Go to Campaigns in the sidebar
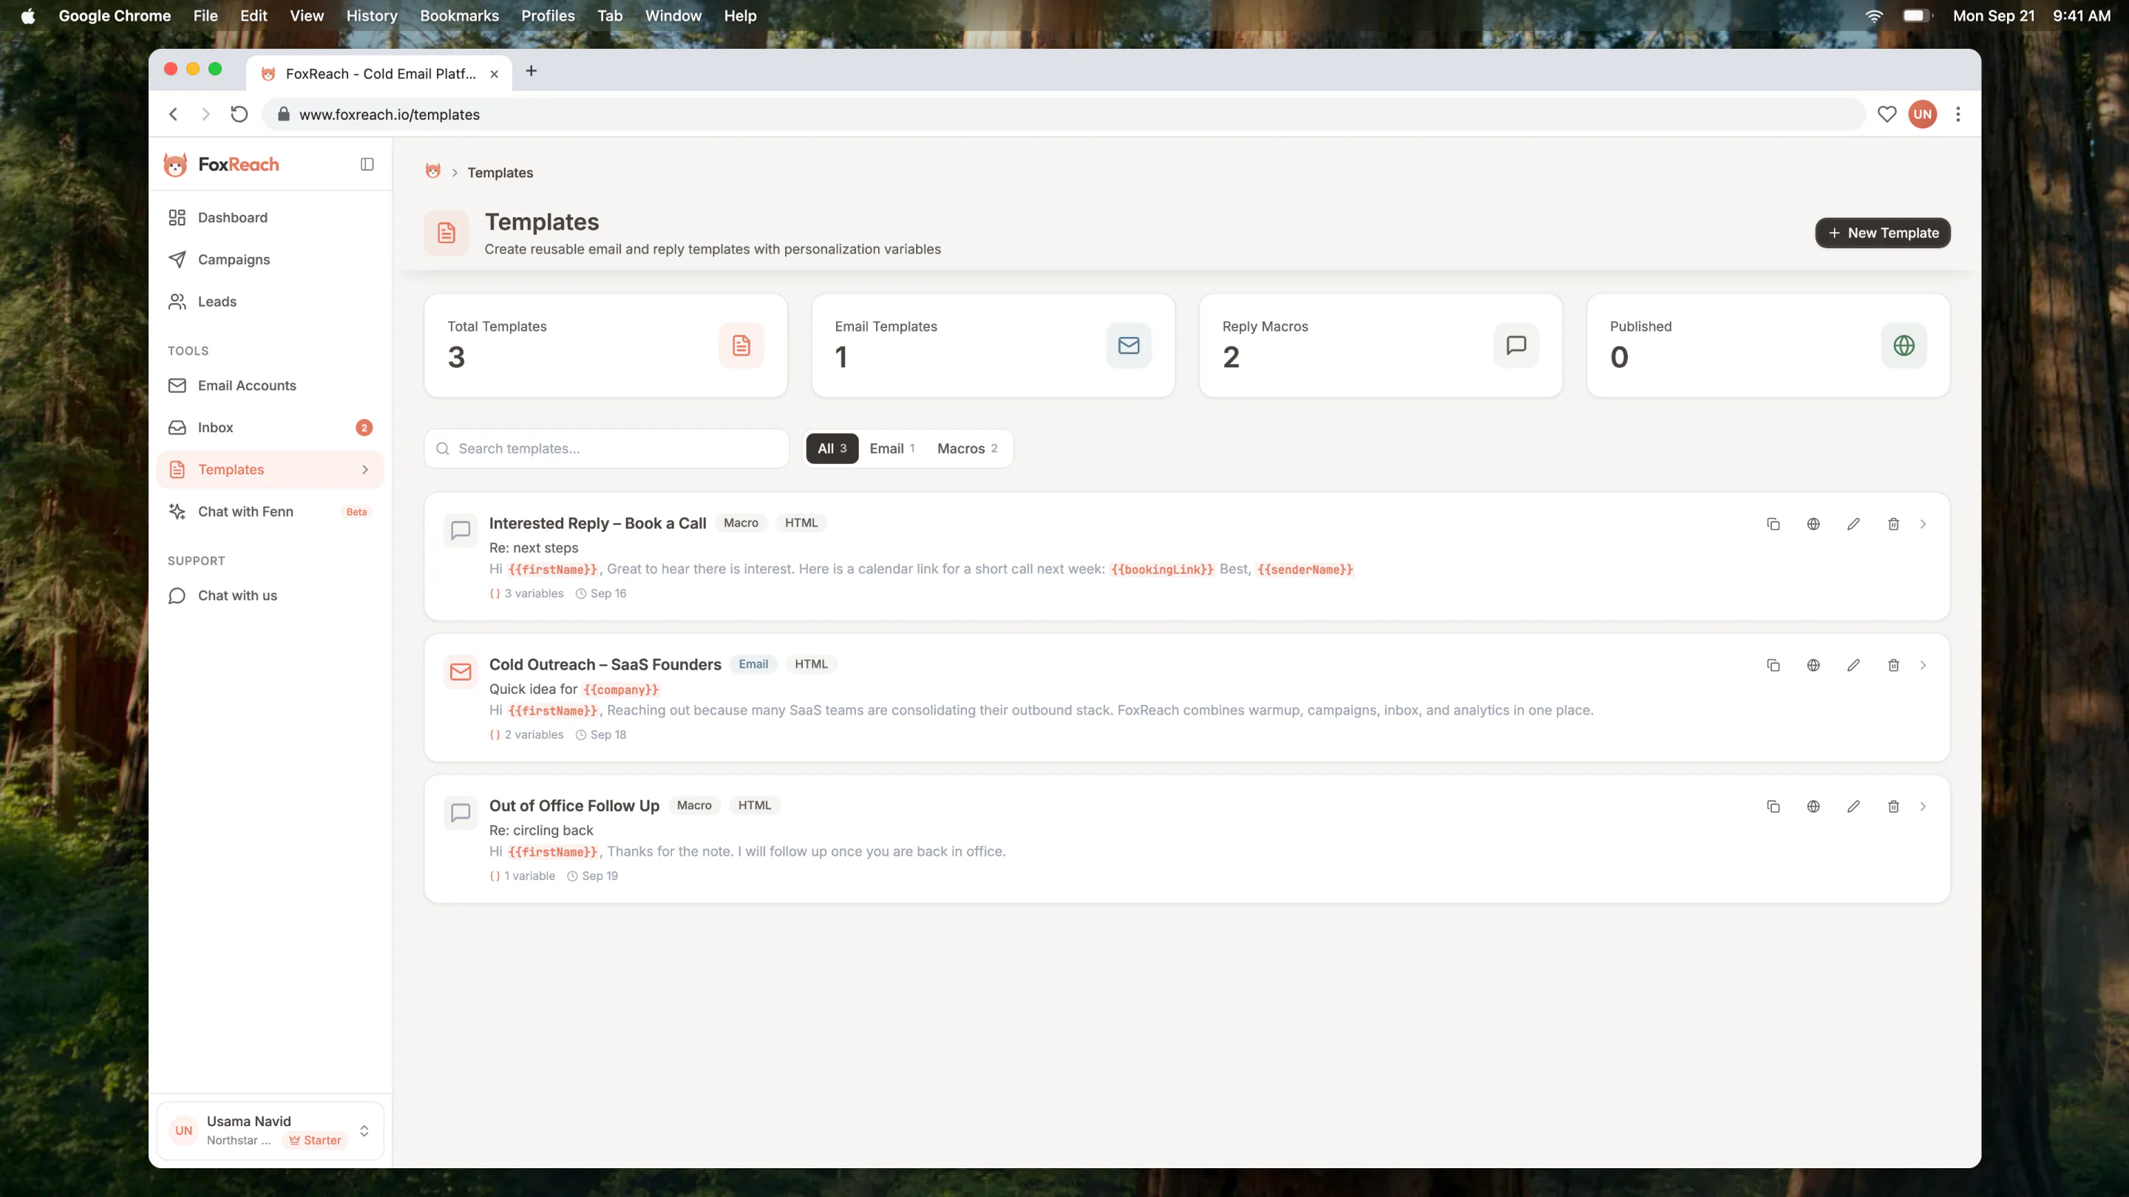Image resolution: width=2129 pixels, height=1197 pixels. click(271, 259)
